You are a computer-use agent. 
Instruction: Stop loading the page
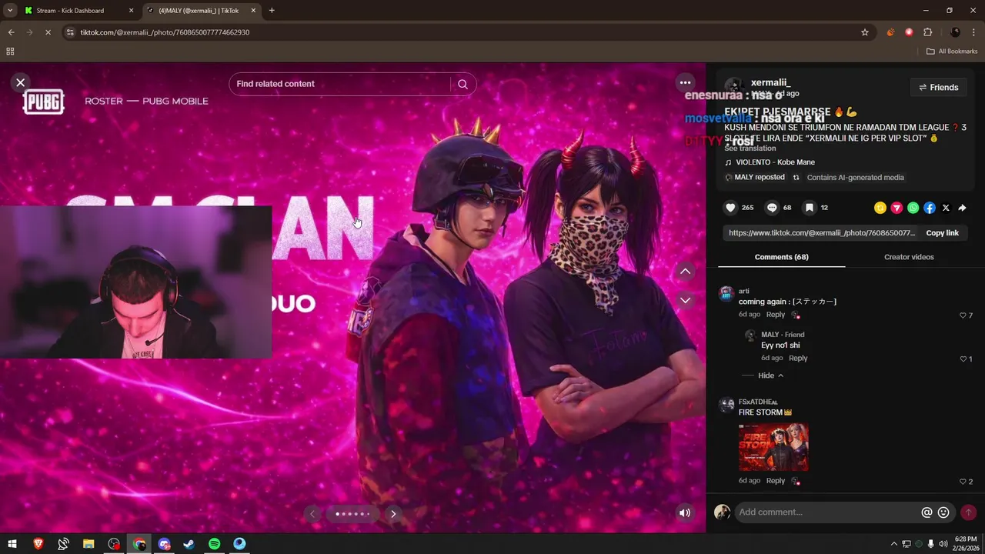pyautogui.click(x=47, y=32)
